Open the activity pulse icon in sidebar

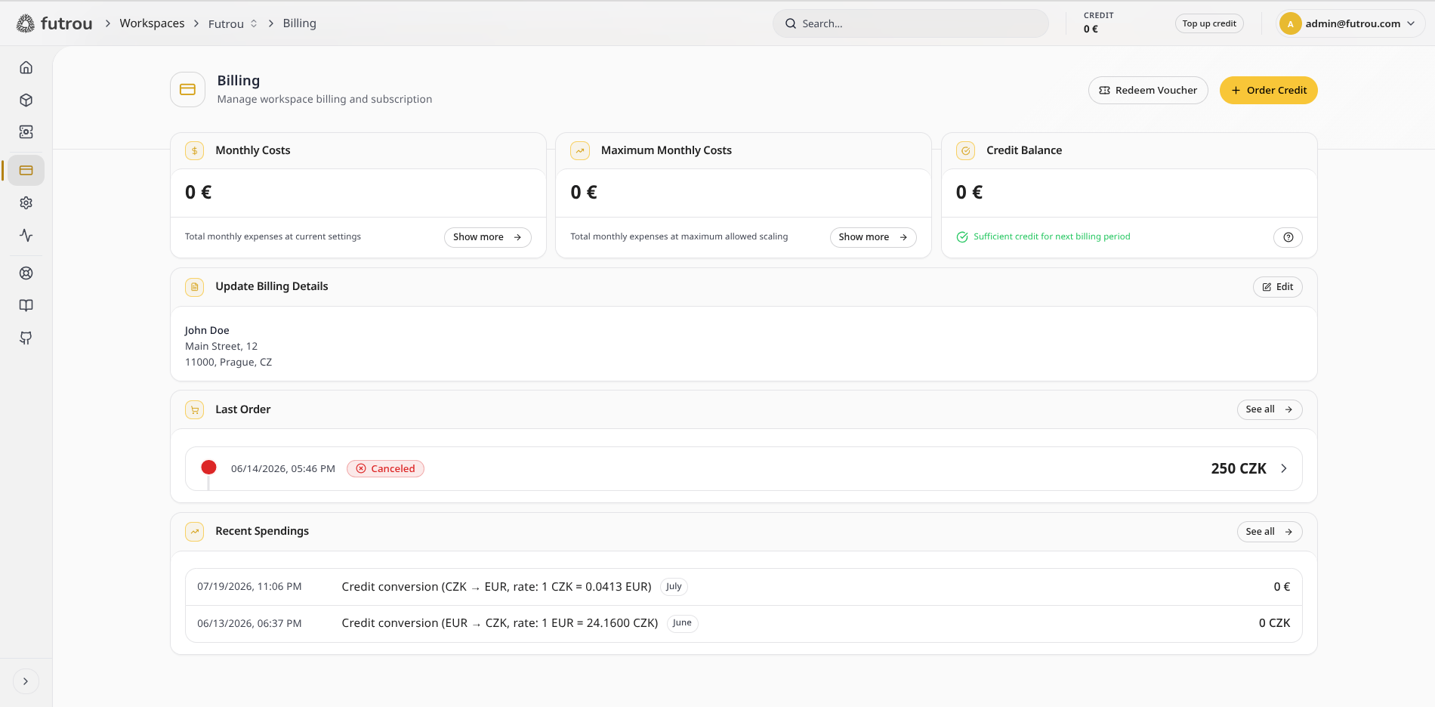(x=26, y=235)
